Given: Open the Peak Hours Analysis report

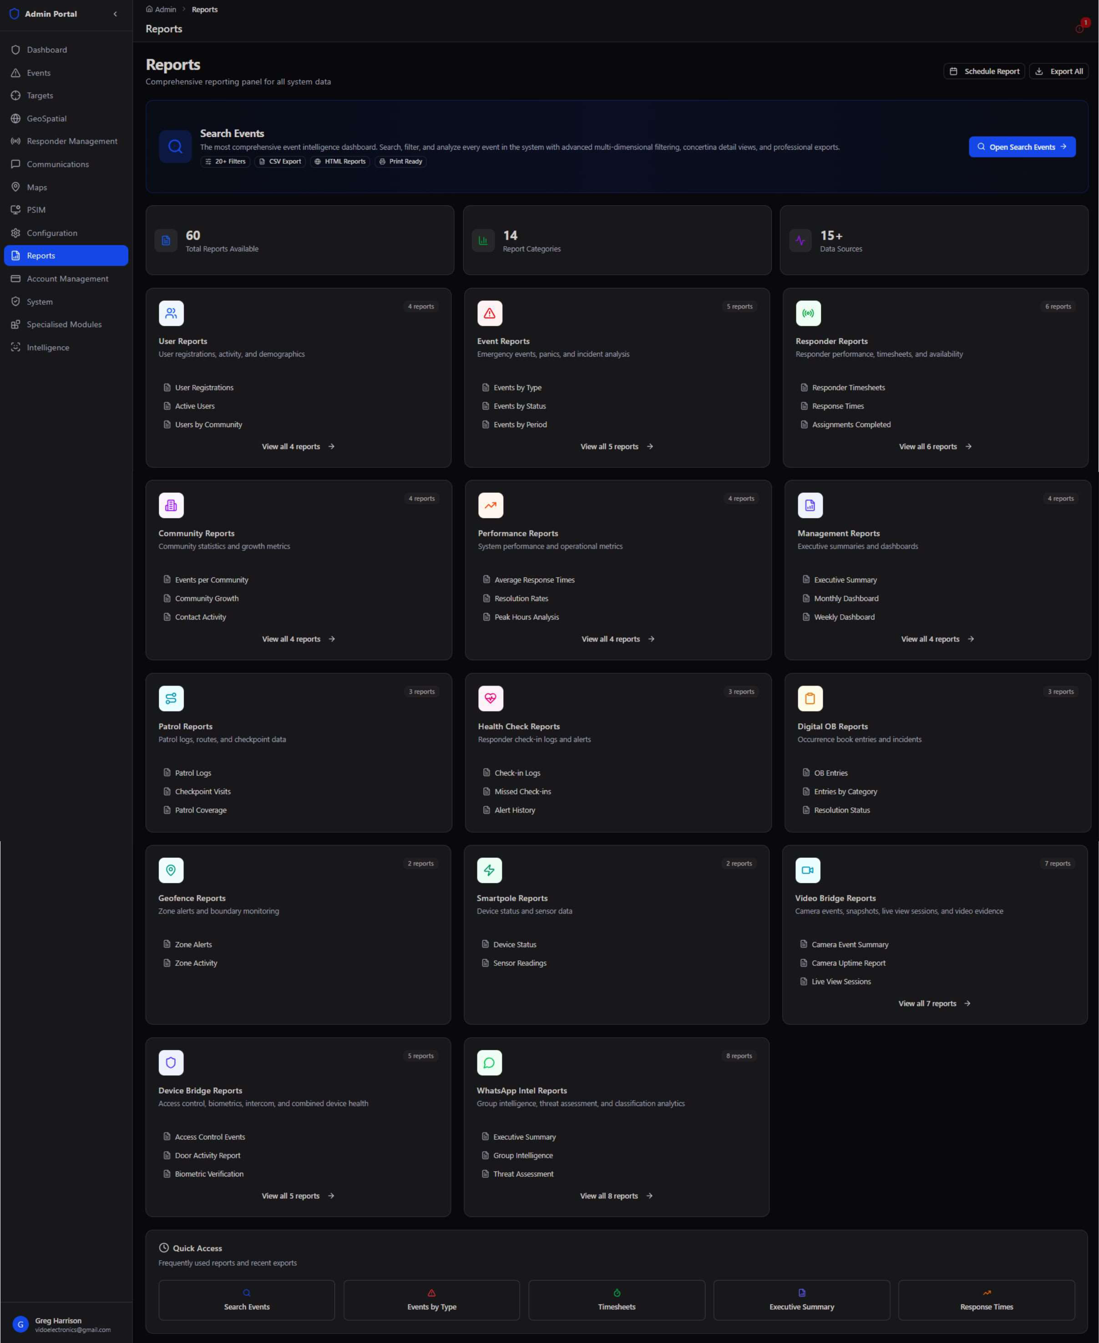Looking at the screenshot, I should coord(521,617).
